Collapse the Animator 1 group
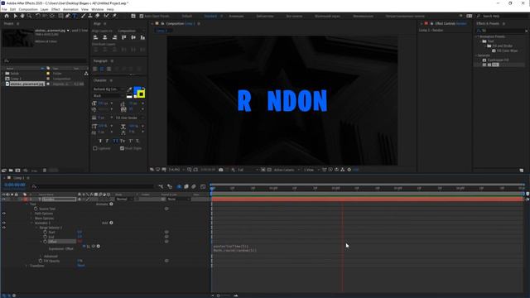The height and width of the screenshot is (298, 530). (x=31, y=223)
